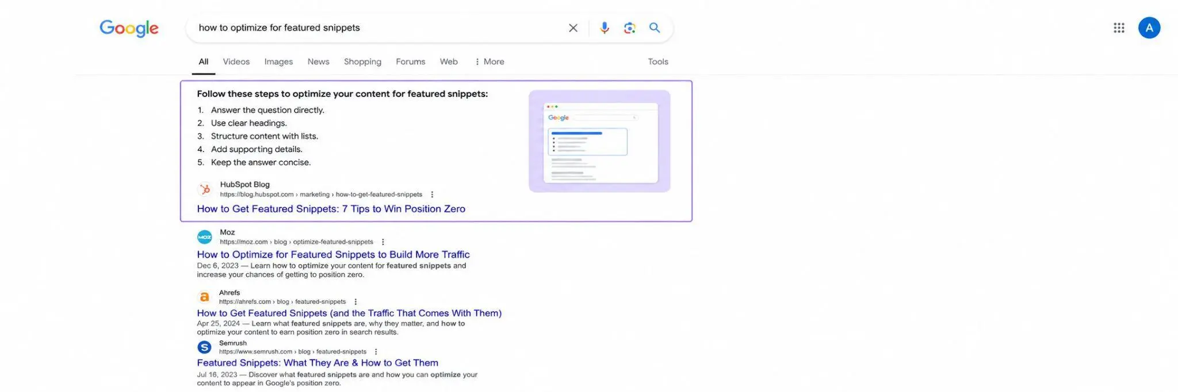
Task: Open the three-dot menu beside the HubSpot URL
Action: [432, 195]
